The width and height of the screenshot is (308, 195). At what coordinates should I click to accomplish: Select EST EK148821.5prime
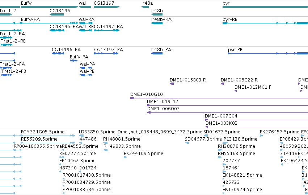pyautogui.click(x=224, y=179)
